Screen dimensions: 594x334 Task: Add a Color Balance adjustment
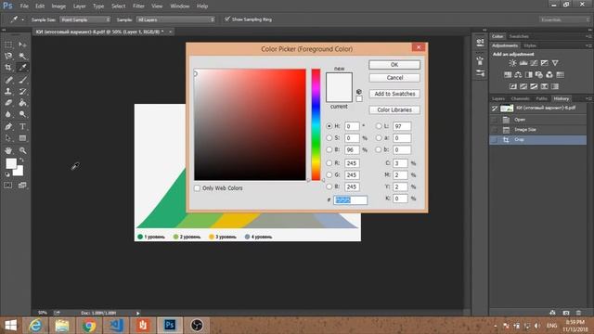point(518,75)
